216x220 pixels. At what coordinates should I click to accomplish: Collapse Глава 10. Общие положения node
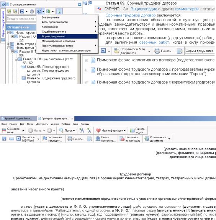(16, 59)
